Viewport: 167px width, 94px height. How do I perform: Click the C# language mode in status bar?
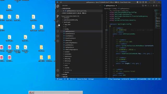pyautogui.click(x=153, y=79)
